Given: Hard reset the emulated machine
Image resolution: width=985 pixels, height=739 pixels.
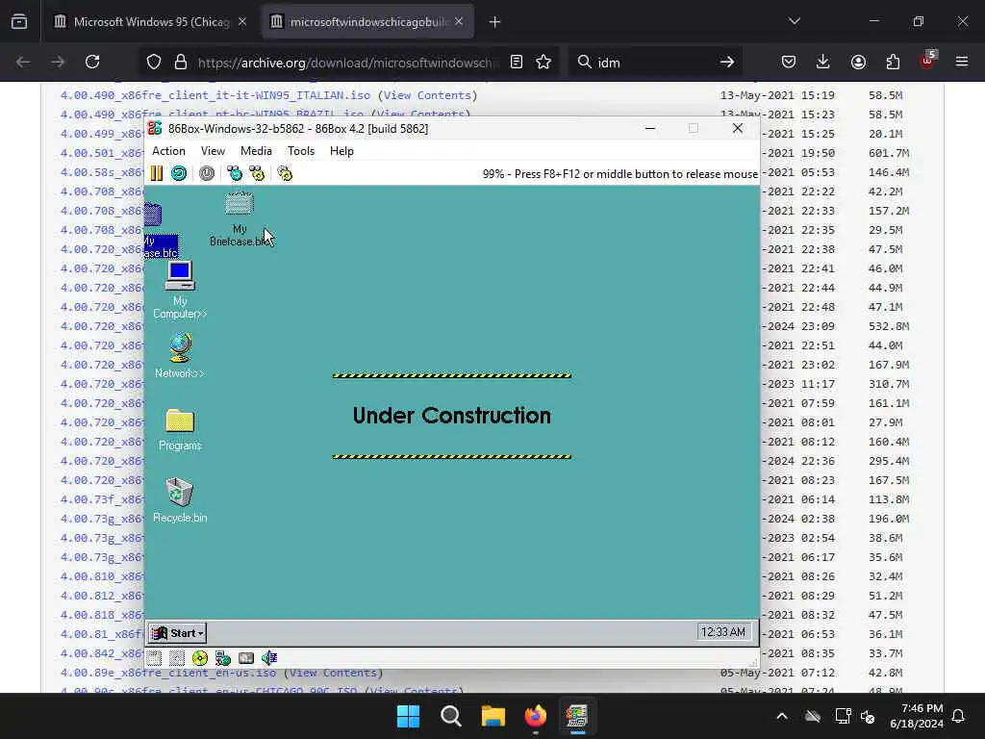Looking at the screenshot, I should (x=179, y=173).
